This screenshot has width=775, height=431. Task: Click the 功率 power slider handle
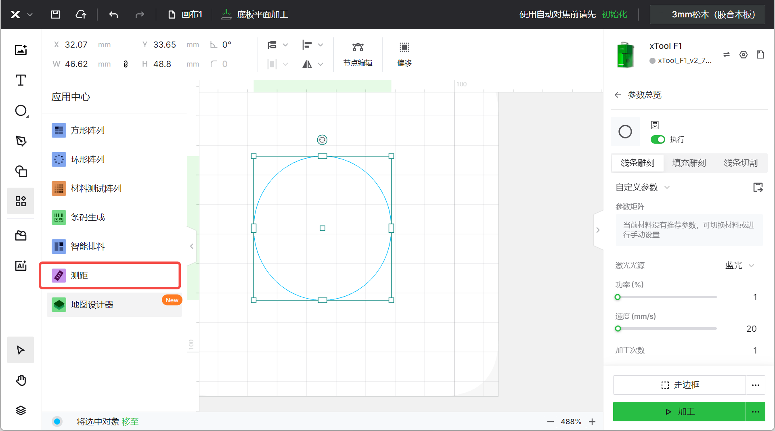click(618, 297)
